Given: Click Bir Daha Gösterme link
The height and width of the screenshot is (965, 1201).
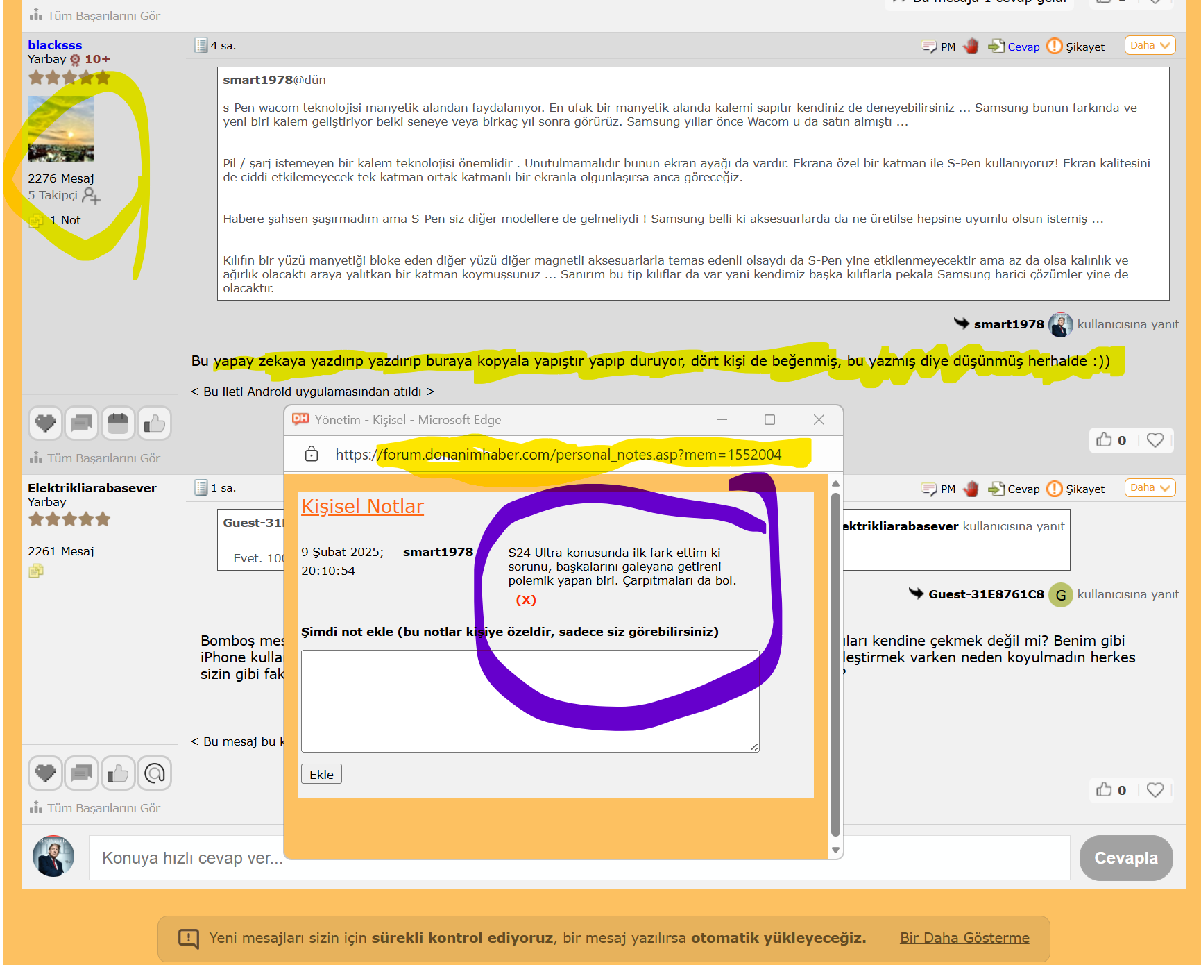Looking at the screenshot, I should tap(964, 938).
